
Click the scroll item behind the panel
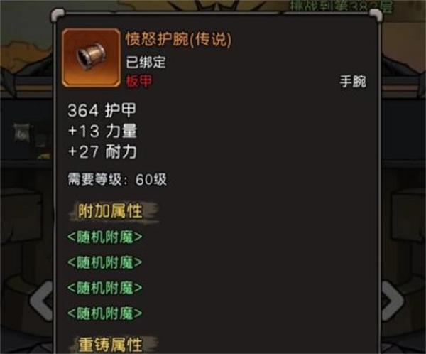coord(21,132)
